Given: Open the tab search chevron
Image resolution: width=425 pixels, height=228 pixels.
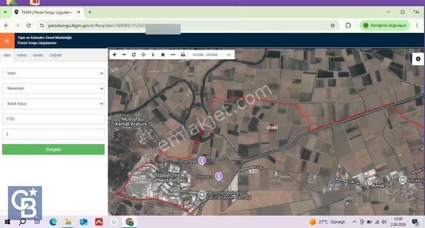Looking at the screenshot, I should pos(5,12).
